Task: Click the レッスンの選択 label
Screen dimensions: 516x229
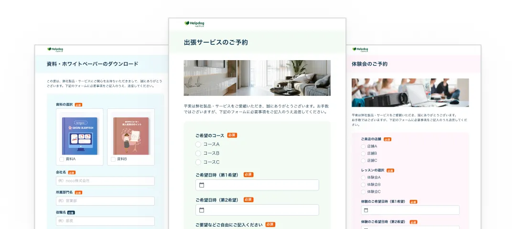Action: (x=373, y=170)
